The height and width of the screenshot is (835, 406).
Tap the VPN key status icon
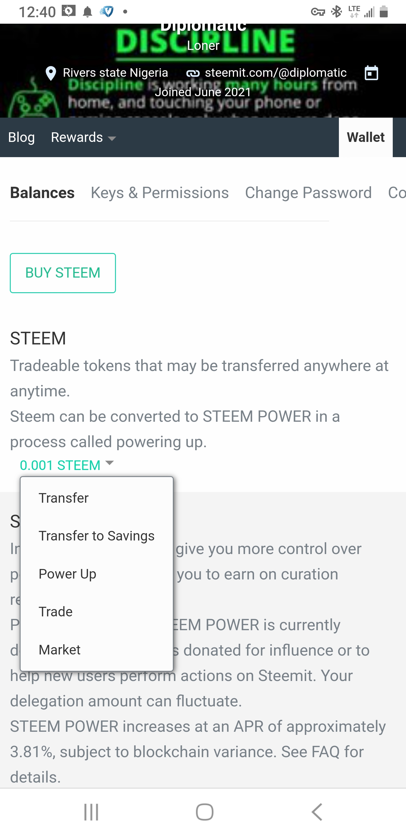pos(318,12)
